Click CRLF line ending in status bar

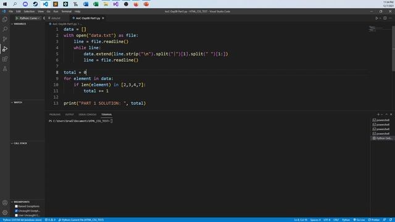(336, 220)
